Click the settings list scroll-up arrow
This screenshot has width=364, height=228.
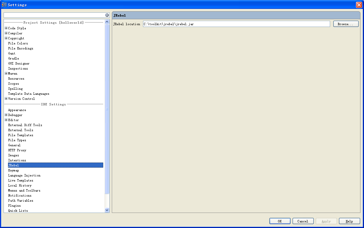pos(107,22)
